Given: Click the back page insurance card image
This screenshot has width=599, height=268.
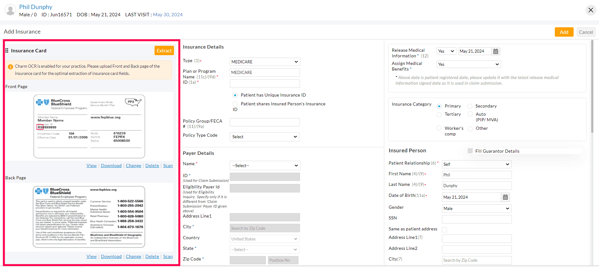Looking at the screenshot, I should coord(89,217).
